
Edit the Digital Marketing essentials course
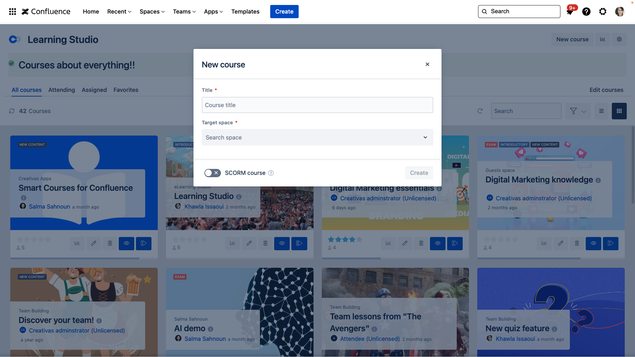(x=405, y=243)
